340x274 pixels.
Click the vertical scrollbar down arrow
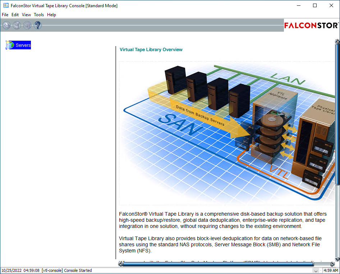pos(337,259)
